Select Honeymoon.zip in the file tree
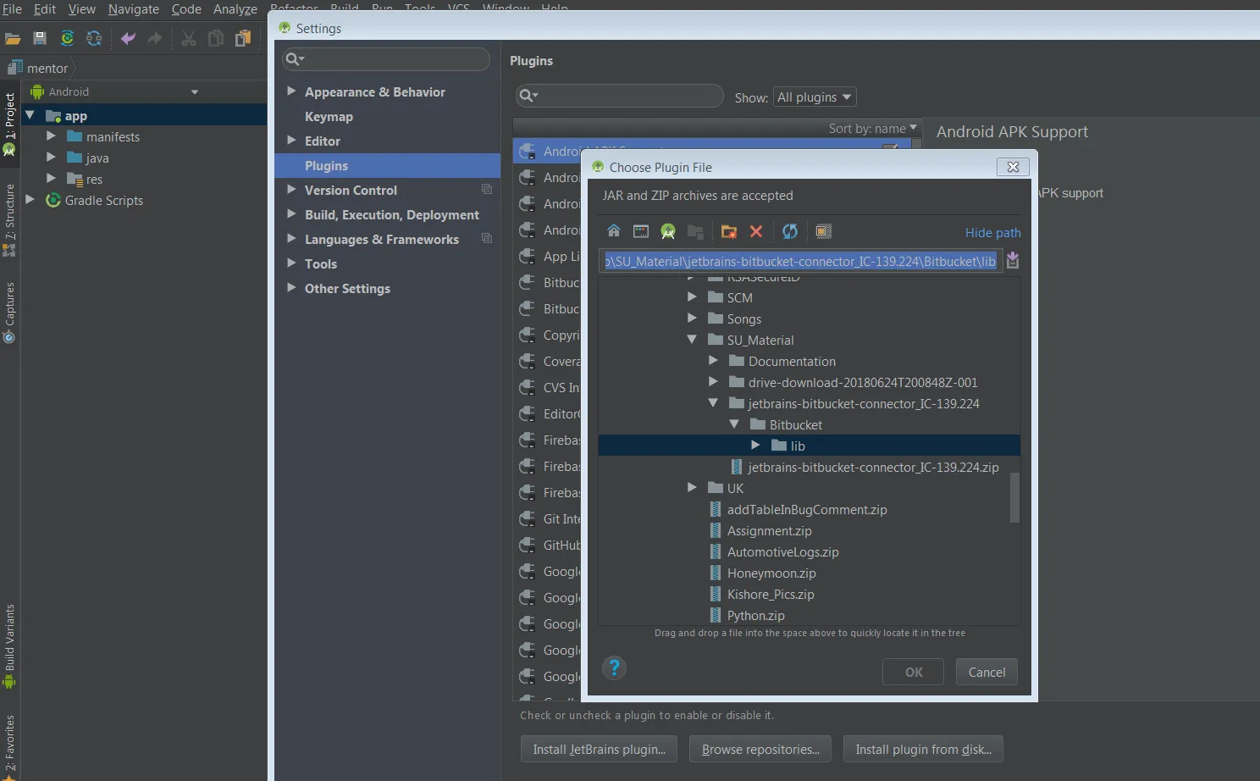This screenshot has height=781, width=1260. 771,573
